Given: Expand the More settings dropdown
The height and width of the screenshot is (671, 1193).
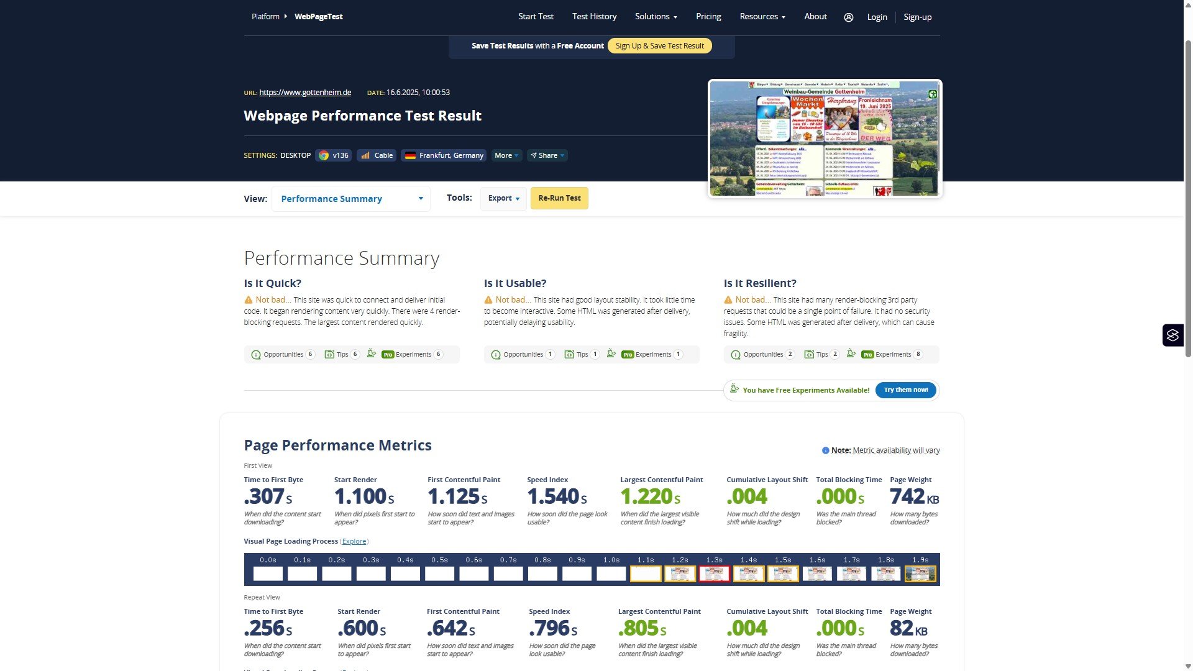Looking at the screenshot, I should [506, 155].
